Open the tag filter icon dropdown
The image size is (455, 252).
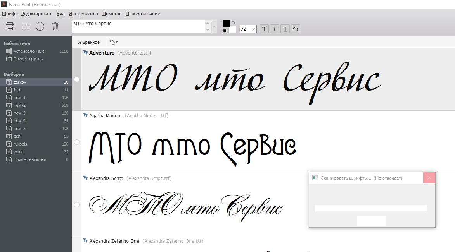(x=114, y=42)
